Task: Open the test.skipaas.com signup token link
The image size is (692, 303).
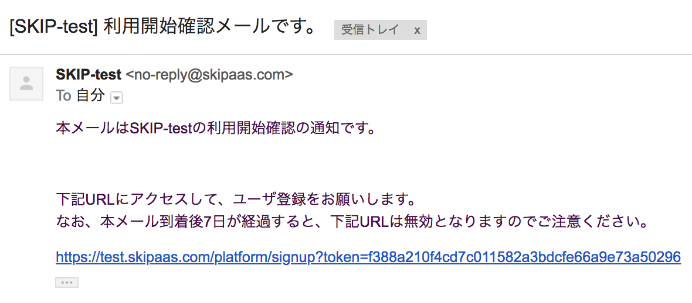Action: pyautogui.click(x=368, y=257)
